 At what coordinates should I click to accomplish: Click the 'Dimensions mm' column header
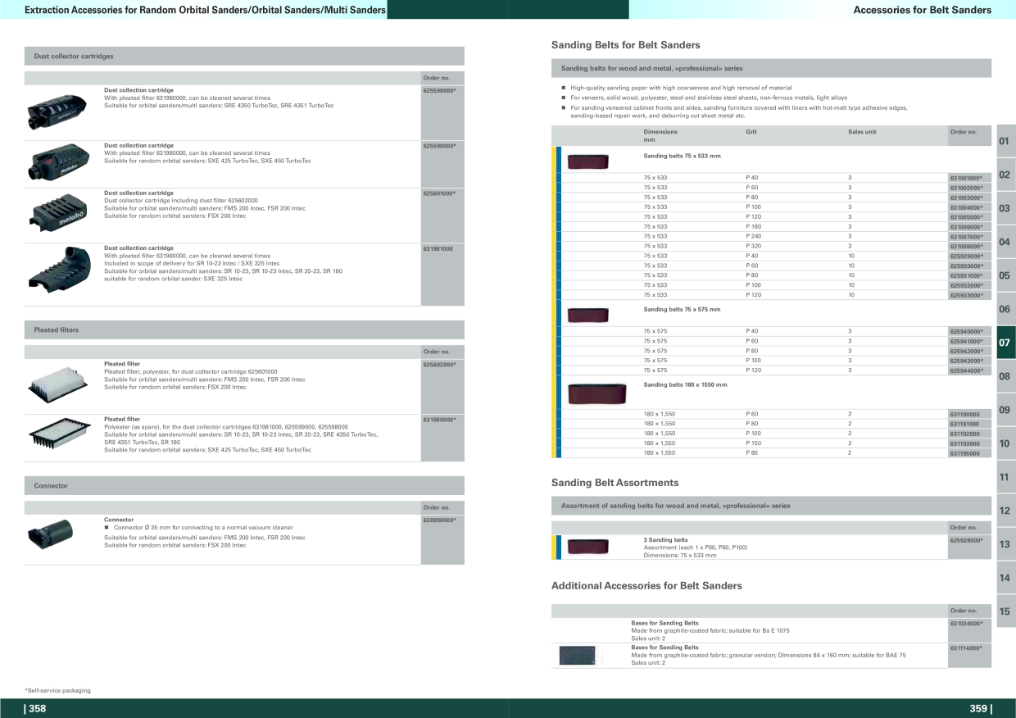(660, 135)
